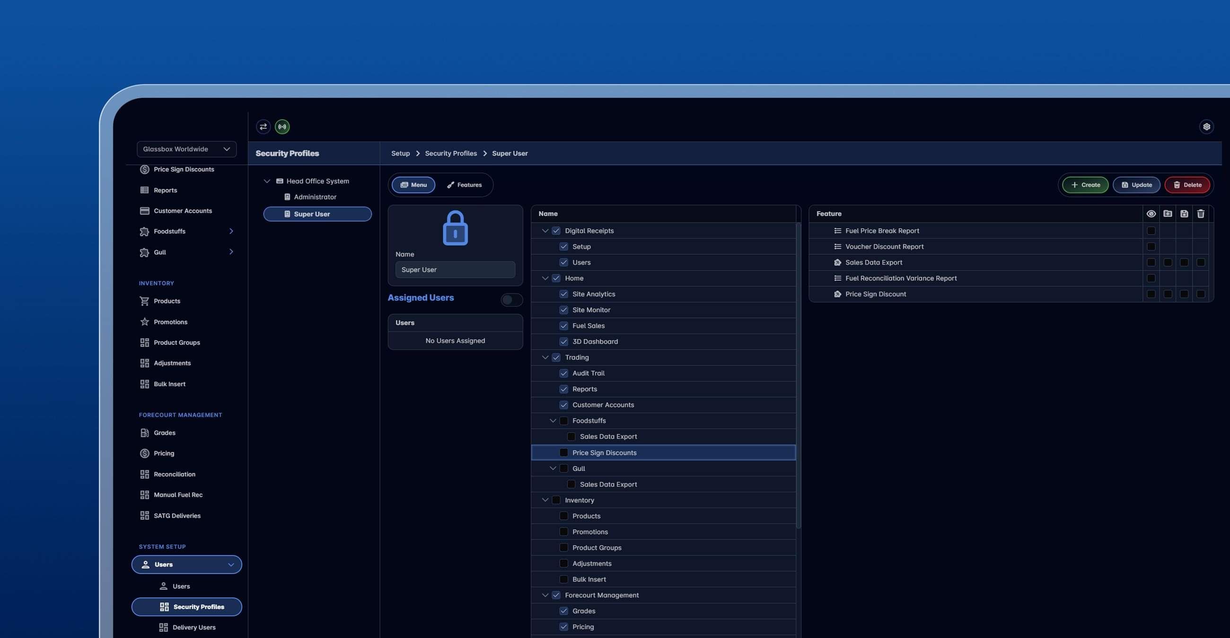Viewport: 1230px width, 638px height.
Task: Click the Foodstuffs puzzle icon in sidebar
Action: (x=144, y=231)
